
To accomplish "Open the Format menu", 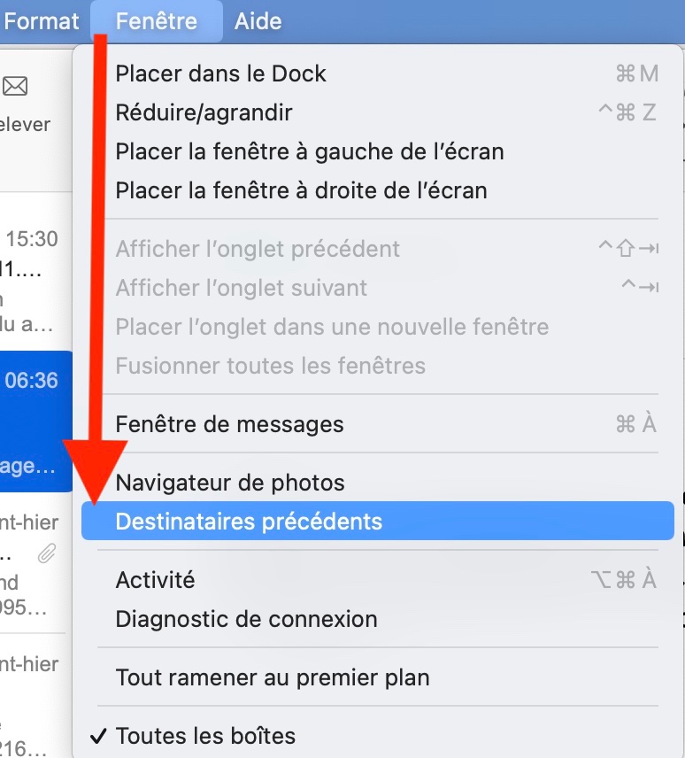I will (x=41, y=20).
